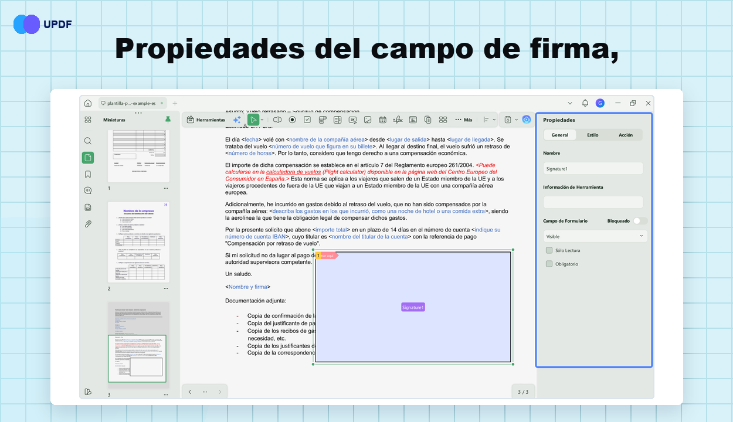This screenshot has width=733, height=422.
Task: Select the Signature1 field on page
Action: [x=413, y=307]
